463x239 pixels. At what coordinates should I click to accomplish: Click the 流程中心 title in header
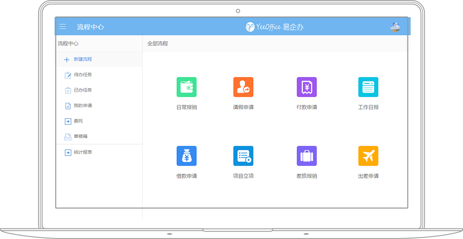point(90,27)
